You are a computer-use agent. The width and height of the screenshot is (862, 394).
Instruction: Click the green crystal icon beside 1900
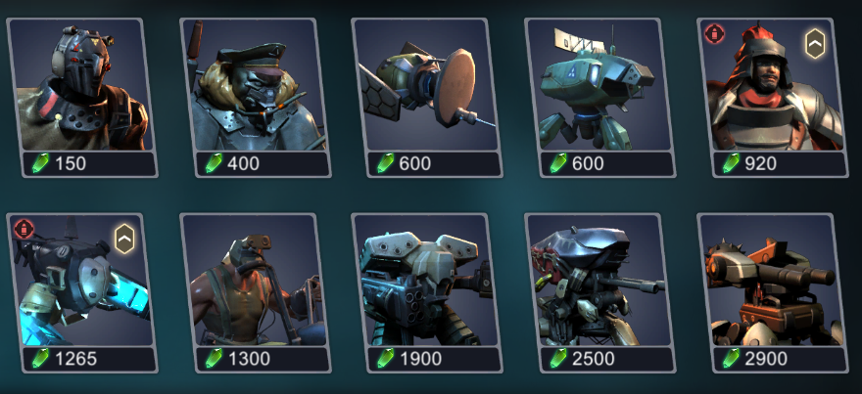(x=385, y=359)
